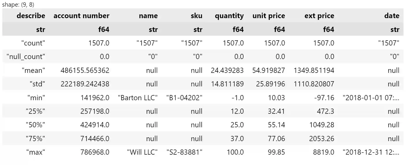407x165 pixels.
Task: Select the "ext price" column header
Action: point(319,16)
